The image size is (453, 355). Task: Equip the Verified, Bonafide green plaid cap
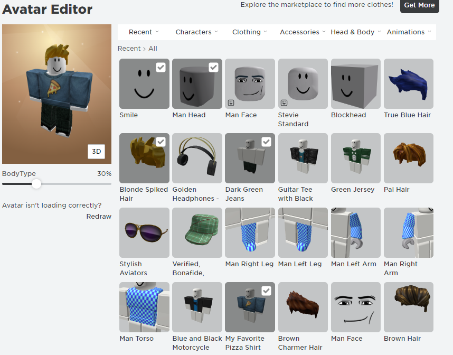197,233
